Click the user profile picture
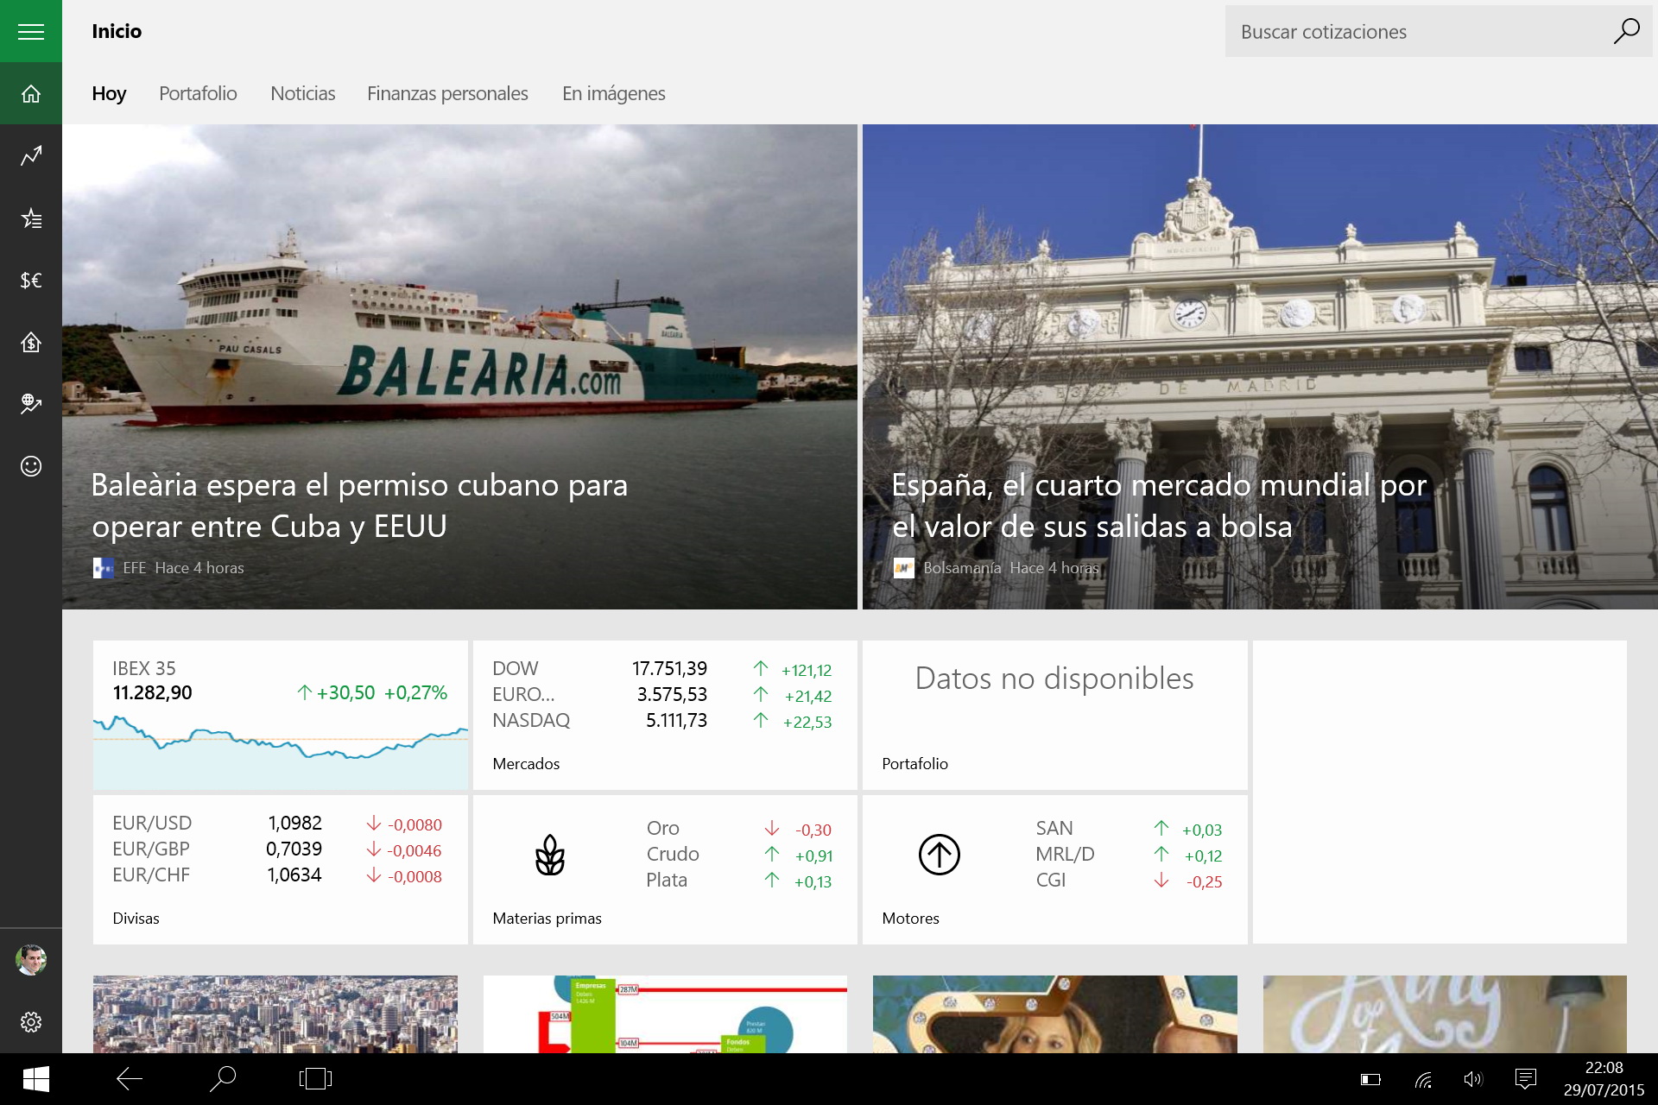 coord(31,960)
